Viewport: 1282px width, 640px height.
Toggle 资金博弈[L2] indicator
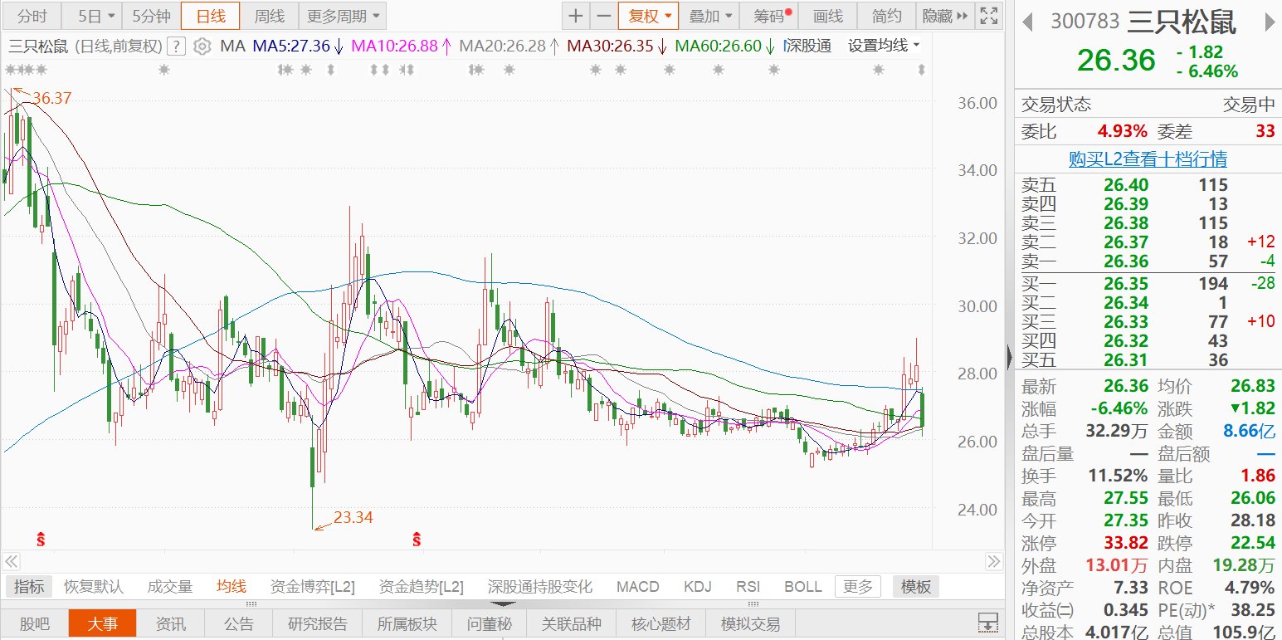point(313,587)
